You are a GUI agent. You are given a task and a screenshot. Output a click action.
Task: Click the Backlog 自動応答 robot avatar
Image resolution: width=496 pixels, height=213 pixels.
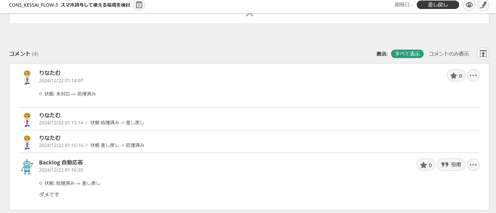coord(27,166)
